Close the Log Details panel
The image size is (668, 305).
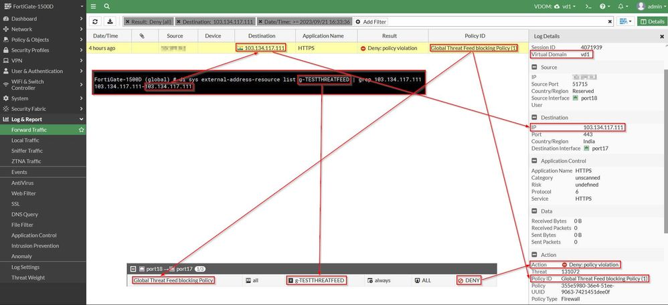pos(662,37)
